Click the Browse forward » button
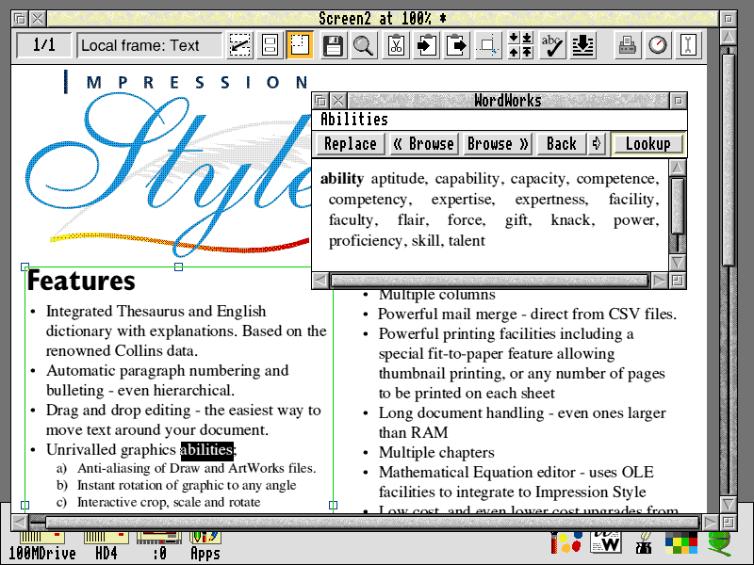 click(x=497, y=144)
